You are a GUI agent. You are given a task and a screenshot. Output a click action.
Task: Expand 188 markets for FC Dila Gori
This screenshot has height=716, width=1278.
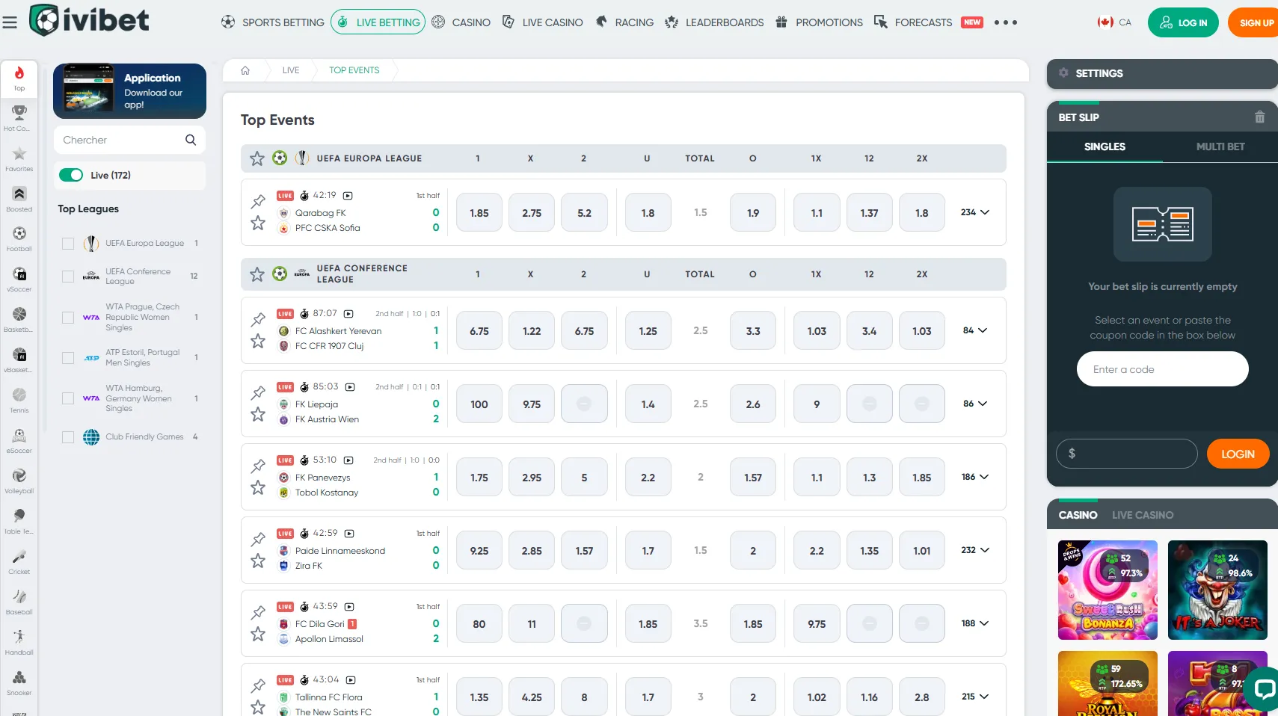tap(975, 623)
